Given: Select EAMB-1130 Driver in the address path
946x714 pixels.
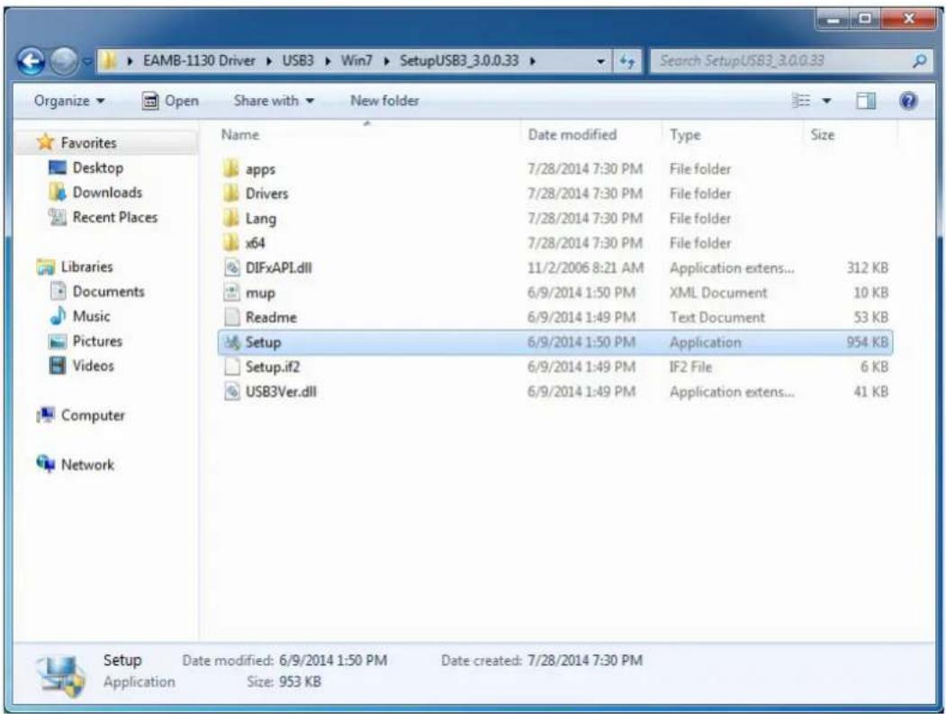Looking at the screenshot, I should coord(199,61).
